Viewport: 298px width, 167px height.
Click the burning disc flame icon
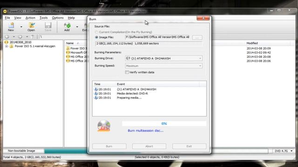click(104, 126)
